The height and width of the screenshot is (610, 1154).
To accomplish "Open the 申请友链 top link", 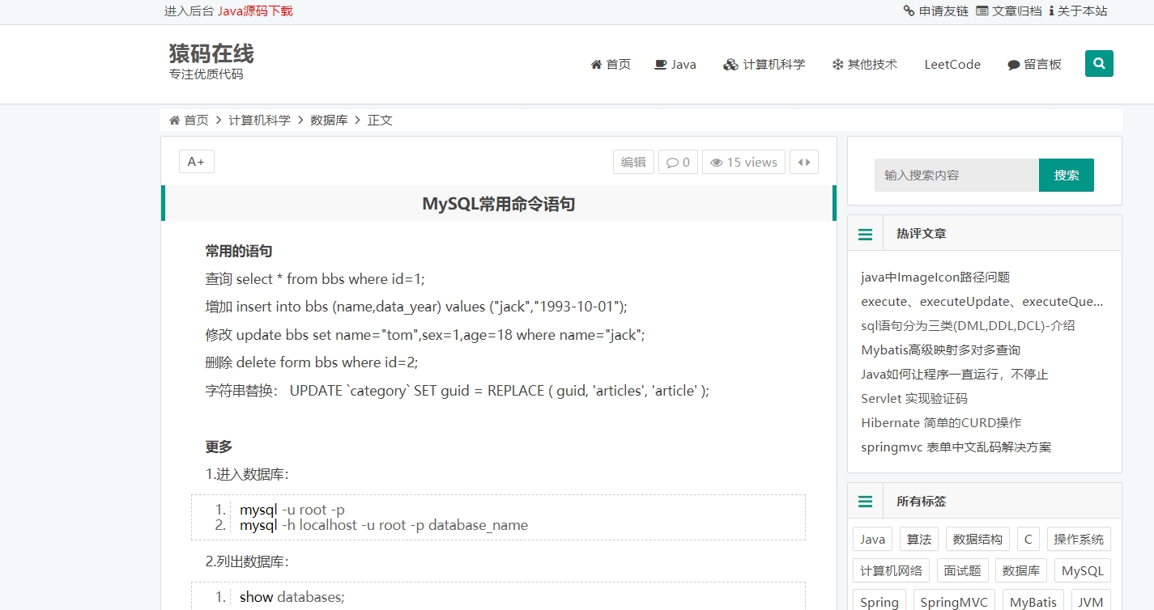I will [x=936, y=11].
